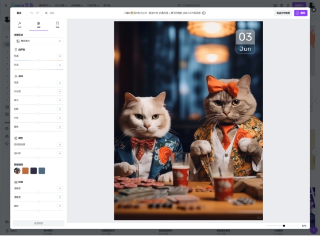
Task: Switch to the crop tab
Action: [57, 25]
